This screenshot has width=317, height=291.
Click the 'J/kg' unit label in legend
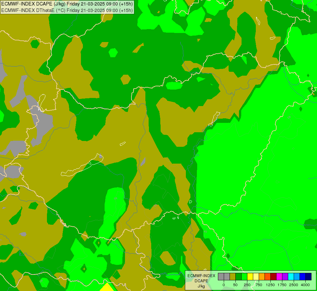(x=201, y=286)
